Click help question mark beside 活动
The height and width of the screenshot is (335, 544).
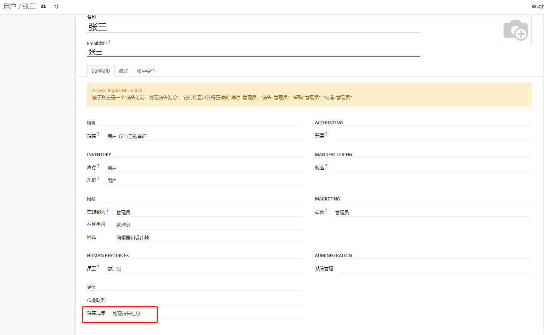click(x=326, y=210)
